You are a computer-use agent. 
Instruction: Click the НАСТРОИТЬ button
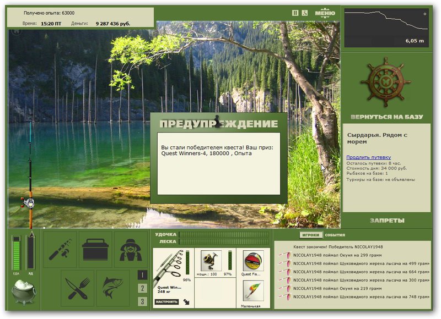[167, 302]
